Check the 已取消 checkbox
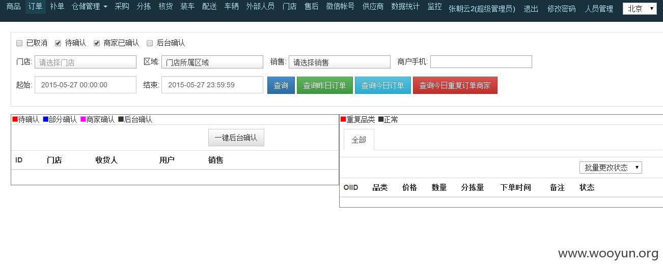The height and width of the screenshot is (268, 663). click(19, 43)
